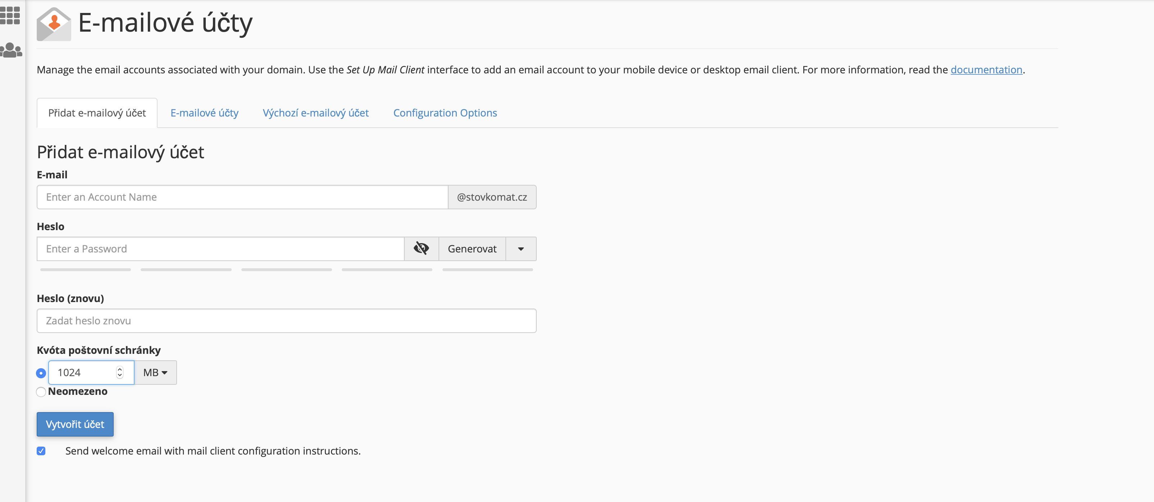Click the E-mailové účty envelope logo
The height and width of the screenshot is (502, 1154).
pyautogui.click(x=54, y=24)
